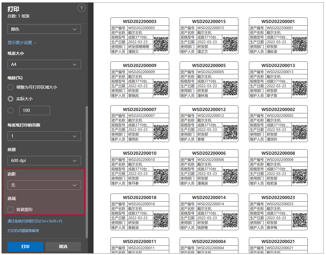The image size is (326, 255).
Task: Open the 边距 margin dropdown showing 无
Action: pyautogui.click(x=44, y=185)
